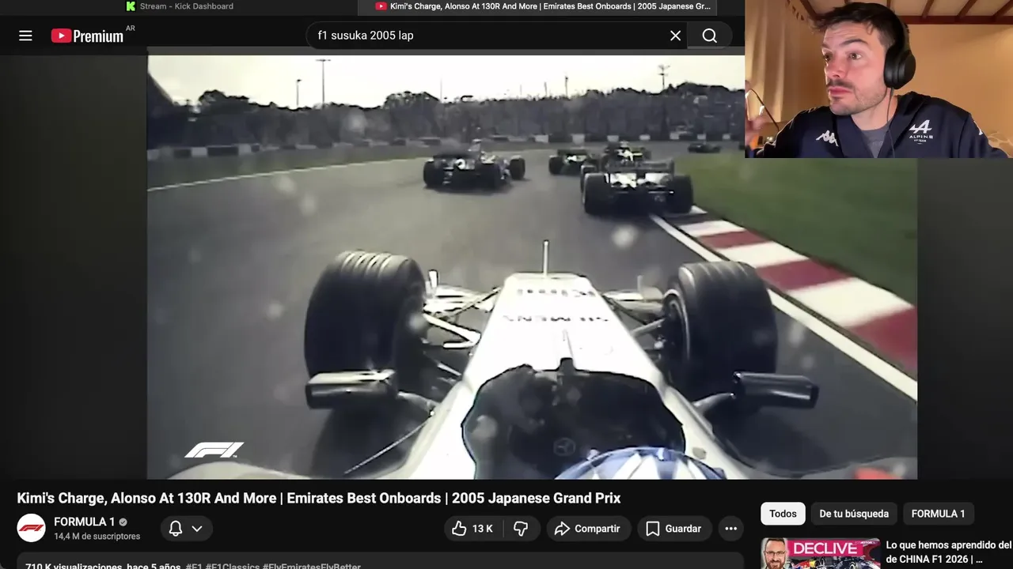Run search with magnifier button
1013x569 pixels.
(x=710, y=36)
